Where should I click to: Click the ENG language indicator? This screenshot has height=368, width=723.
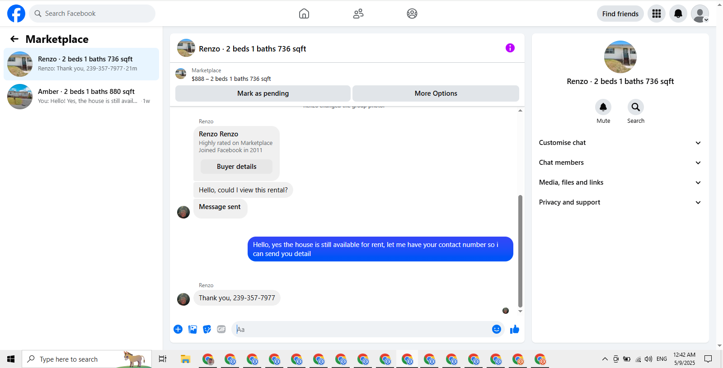[x=662, y=359]
